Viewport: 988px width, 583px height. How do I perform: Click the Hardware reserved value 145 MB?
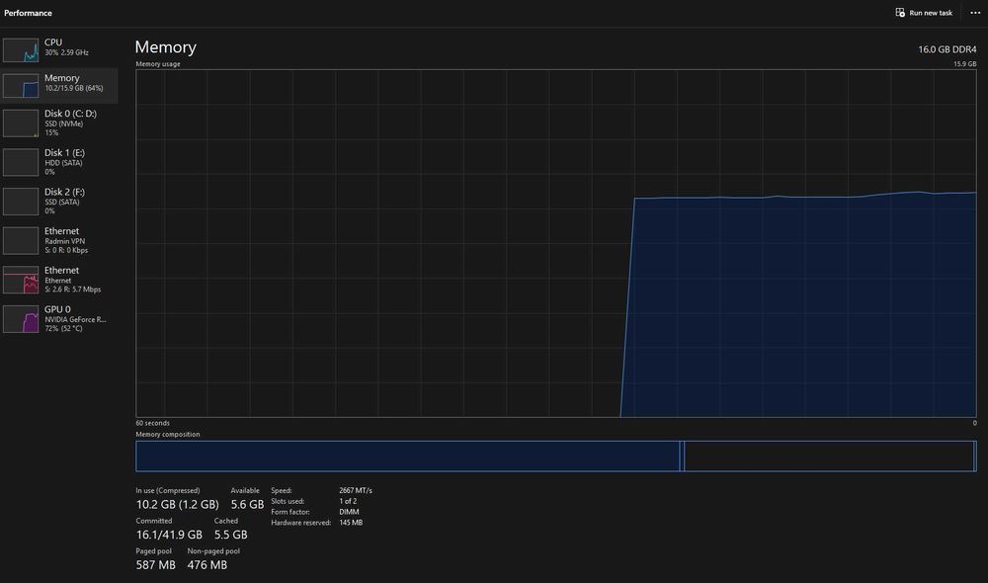point(351,523)
